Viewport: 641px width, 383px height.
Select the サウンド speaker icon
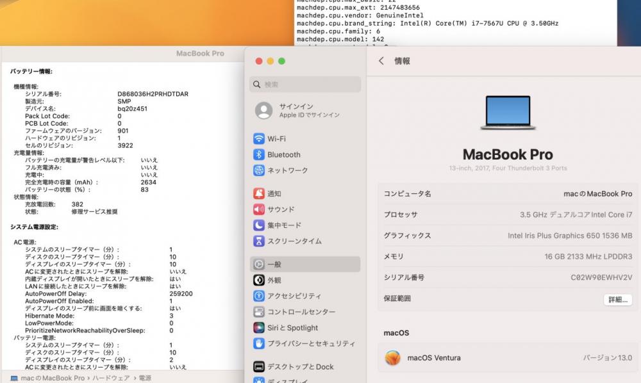[259, 209]
